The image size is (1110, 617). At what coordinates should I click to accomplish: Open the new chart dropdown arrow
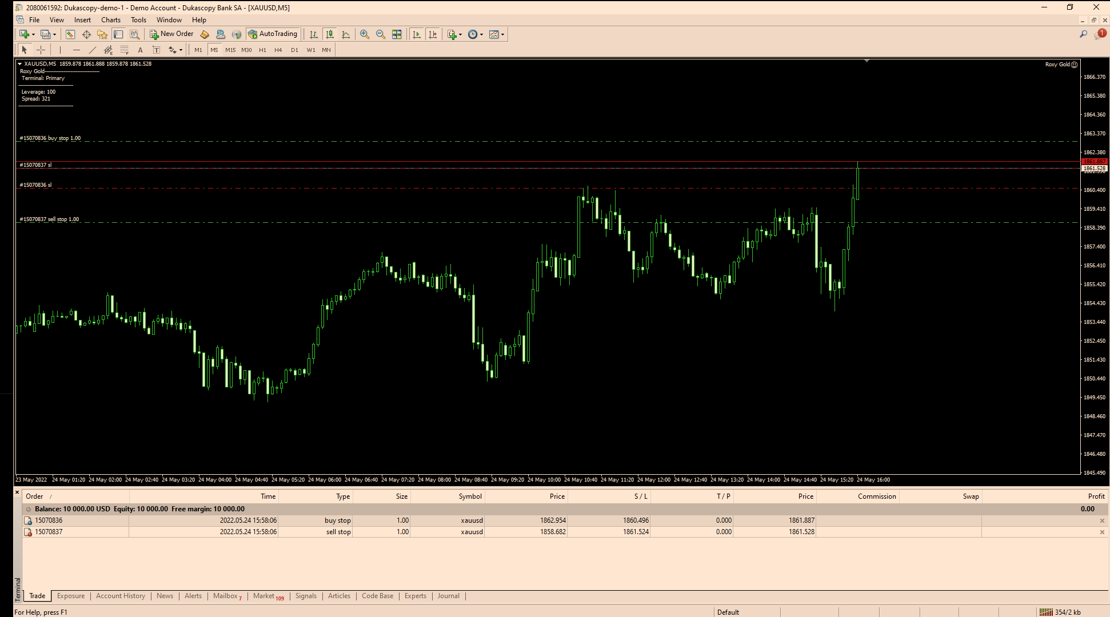tap(33, 34)
